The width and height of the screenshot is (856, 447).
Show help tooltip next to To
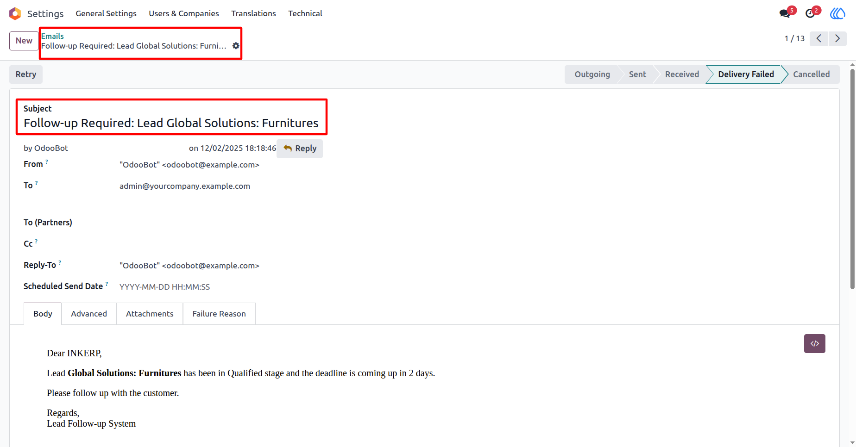pyautogui.click(x=37, y=183)
